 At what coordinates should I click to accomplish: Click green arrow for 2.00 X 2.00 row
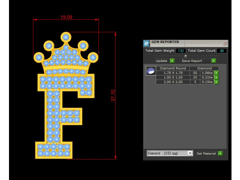[x=216, y=82]
